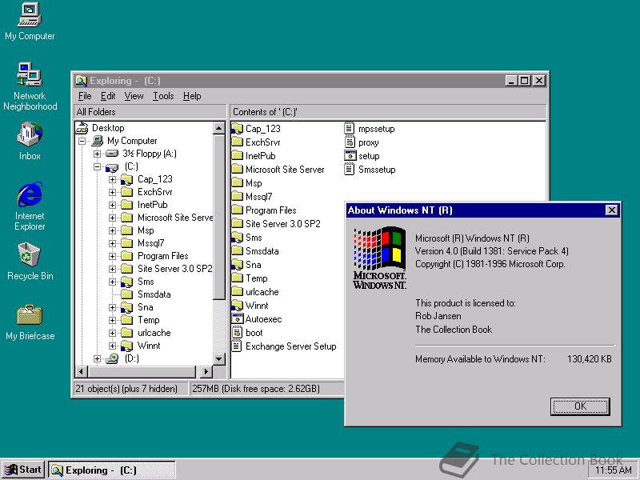The image size is (640, 480).
Task: Maximize the Exploring - (C:) window
Action: pyautogui.click(x=524, y=81)
